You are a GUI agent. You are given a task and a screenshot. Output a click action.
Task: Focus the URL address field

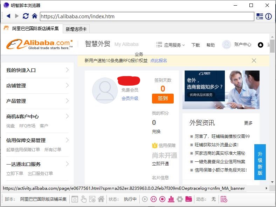147,16
